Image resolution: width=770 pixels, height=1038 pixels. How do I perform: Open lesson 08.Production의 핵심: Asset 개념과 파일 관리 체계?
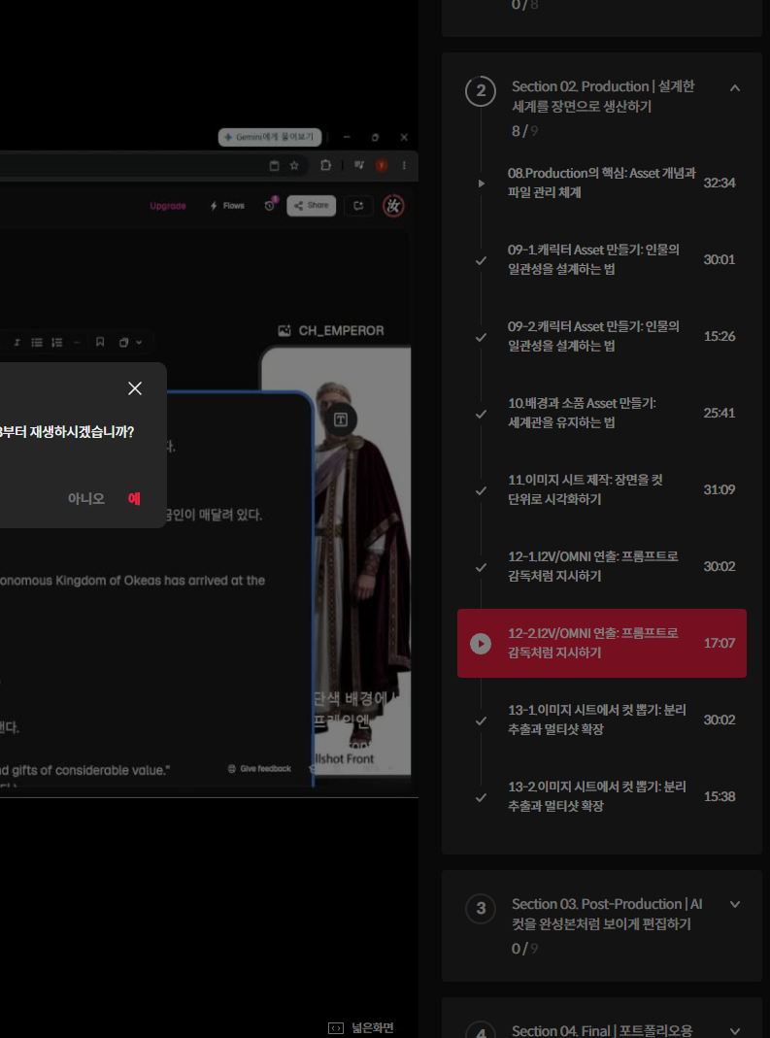pyautogui.click(x=602, y=183)
